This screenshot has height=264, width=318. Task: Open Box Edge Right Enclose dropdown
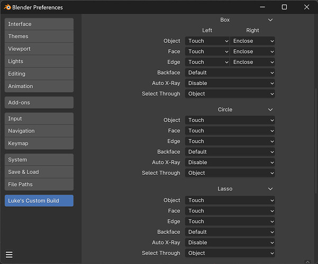252,62
